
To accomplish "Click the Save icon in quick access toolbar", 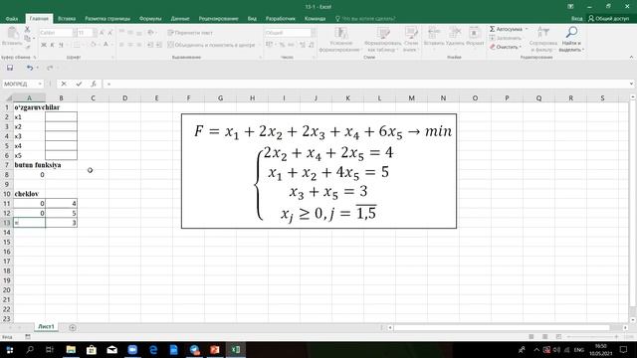I will click(x=10, y=68).
